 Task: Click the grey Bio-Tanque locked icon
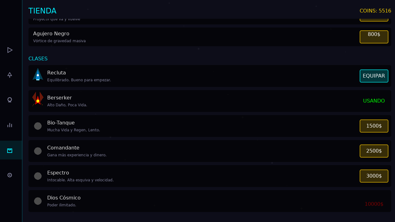[38, 126]
